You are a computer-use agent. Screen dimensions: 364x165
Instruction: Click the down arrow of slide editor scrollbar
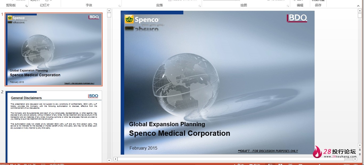point(360,145)
